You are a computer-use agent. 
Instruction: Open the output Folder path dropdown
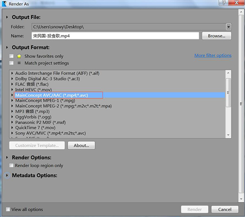[228, 27]
